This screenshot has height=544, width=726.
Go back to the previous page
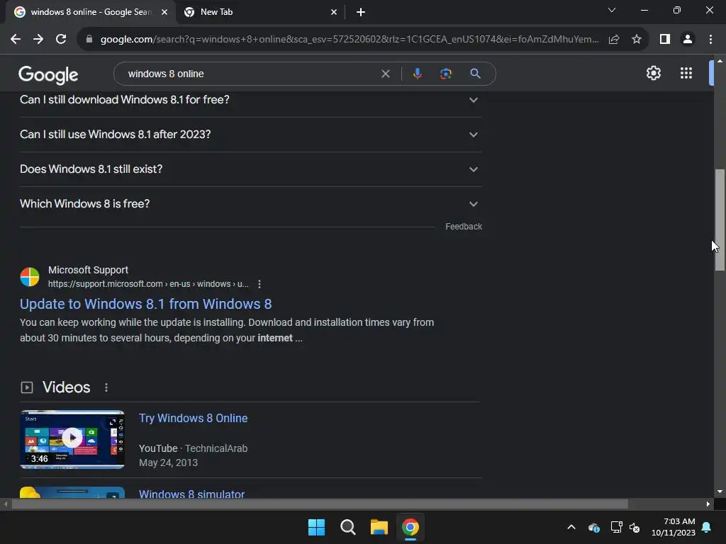click(x=16, y=40)
